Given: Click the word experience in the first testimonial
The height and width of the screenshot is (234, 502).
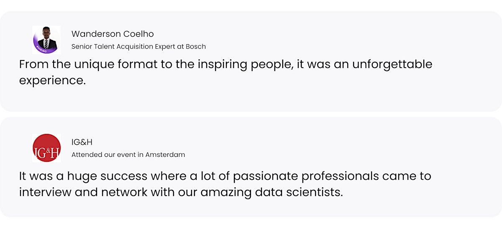Looking at the screenshot, I should click(x=52, y=81).
